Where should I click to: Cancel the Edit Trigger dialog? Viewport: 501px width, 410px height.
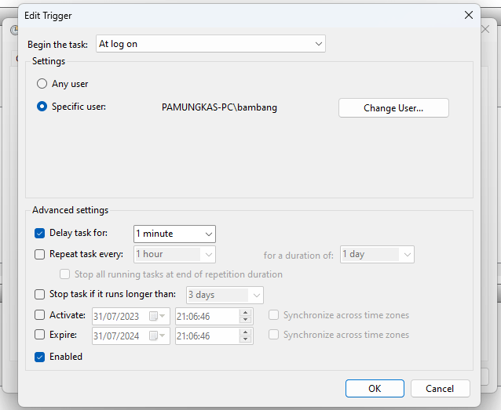(440, 388)
